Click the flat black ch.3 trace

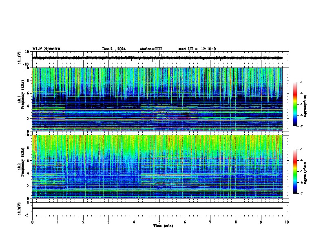coord(157,208)
